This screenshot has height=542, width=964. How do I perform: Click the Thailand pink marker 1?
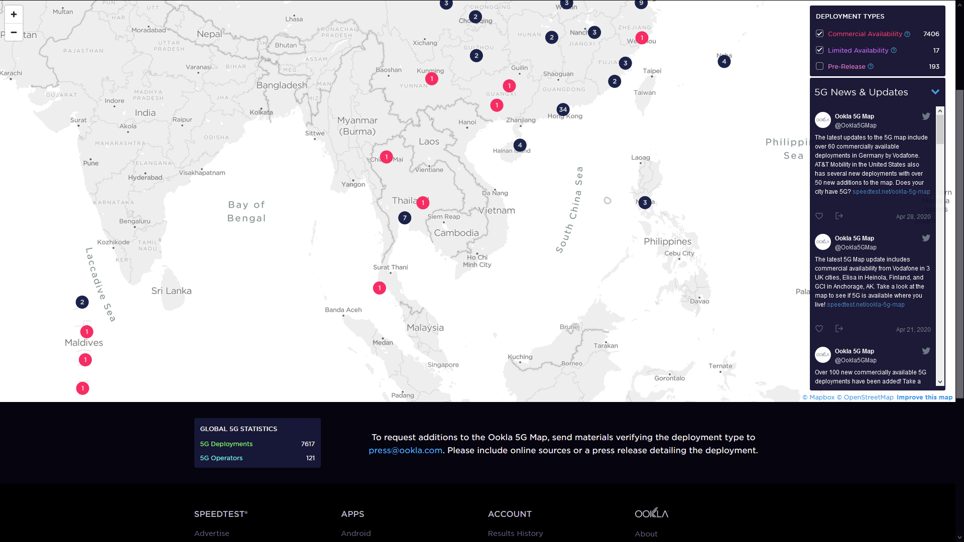(x=423, y=203)
